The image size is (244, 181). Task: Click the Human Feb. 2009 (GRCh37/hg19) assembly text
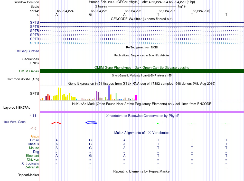[x=114, y=2]
